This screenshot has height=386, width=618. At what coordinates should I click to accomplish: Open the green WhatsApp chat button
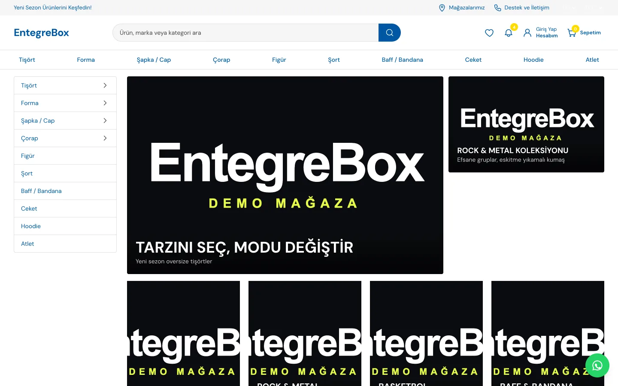597,365
